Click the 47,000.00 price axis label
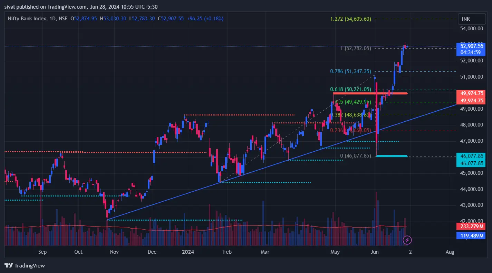This screenshot has height=273, width=492. [x=472, y=141]
